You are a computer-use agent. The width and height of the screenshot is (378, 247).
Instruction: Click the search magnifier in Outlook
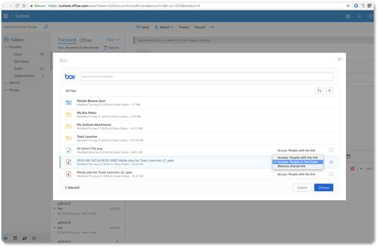pyautogui.click(x=46, y=27)
